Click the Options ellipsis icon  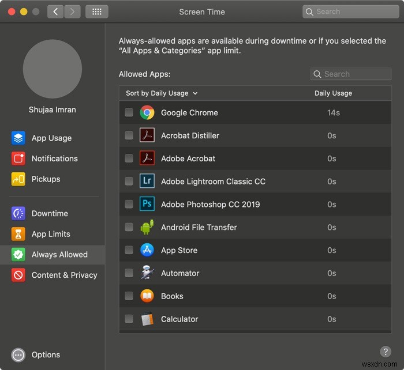[x=18, y=355]
